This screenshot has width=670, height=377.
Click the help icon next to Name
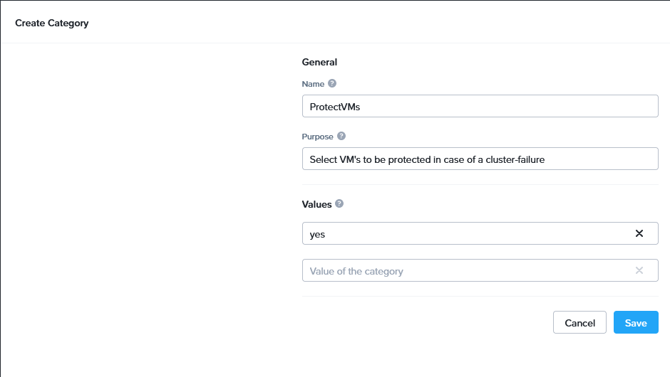pyautogui.click(x=332, y=84)
